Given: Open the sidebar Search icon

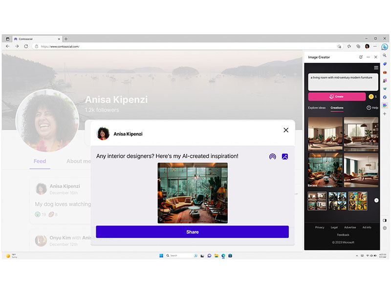Looking at the screenshot, I should (x=385, y=55).
